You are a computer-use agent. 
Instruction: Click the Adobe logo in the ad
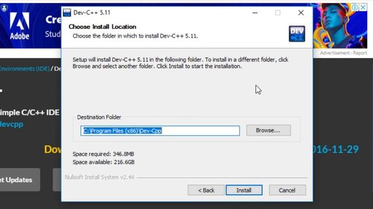point(19,26)
